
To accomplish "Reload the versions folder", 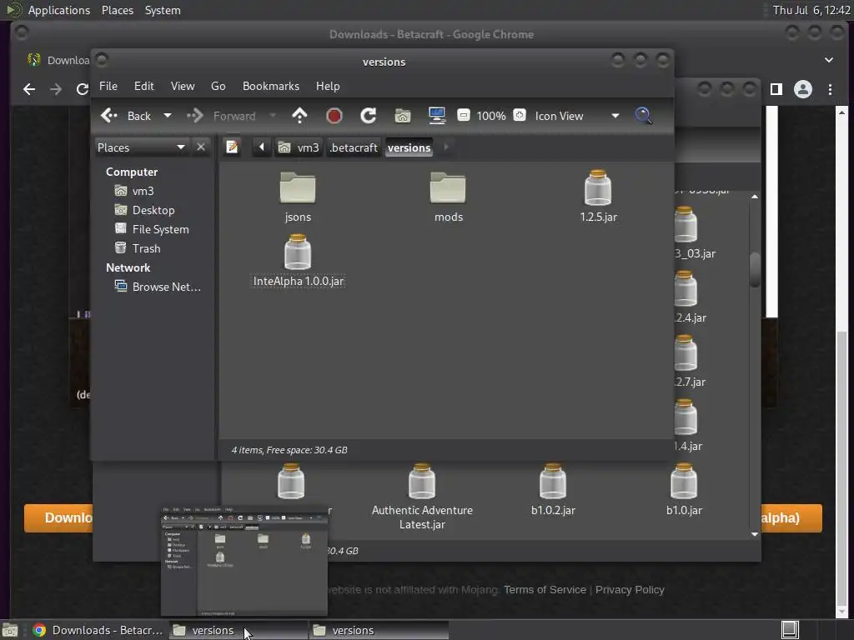I will (368, 116).
